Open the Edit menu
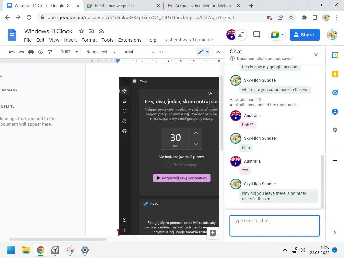Screen dimensions: 344x258 [x=40, y=40]
